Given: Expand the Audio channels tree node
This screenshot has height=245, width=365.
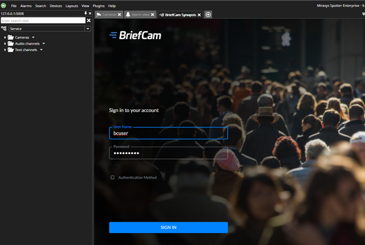Looking at the screenshot, I should point(5,44).
